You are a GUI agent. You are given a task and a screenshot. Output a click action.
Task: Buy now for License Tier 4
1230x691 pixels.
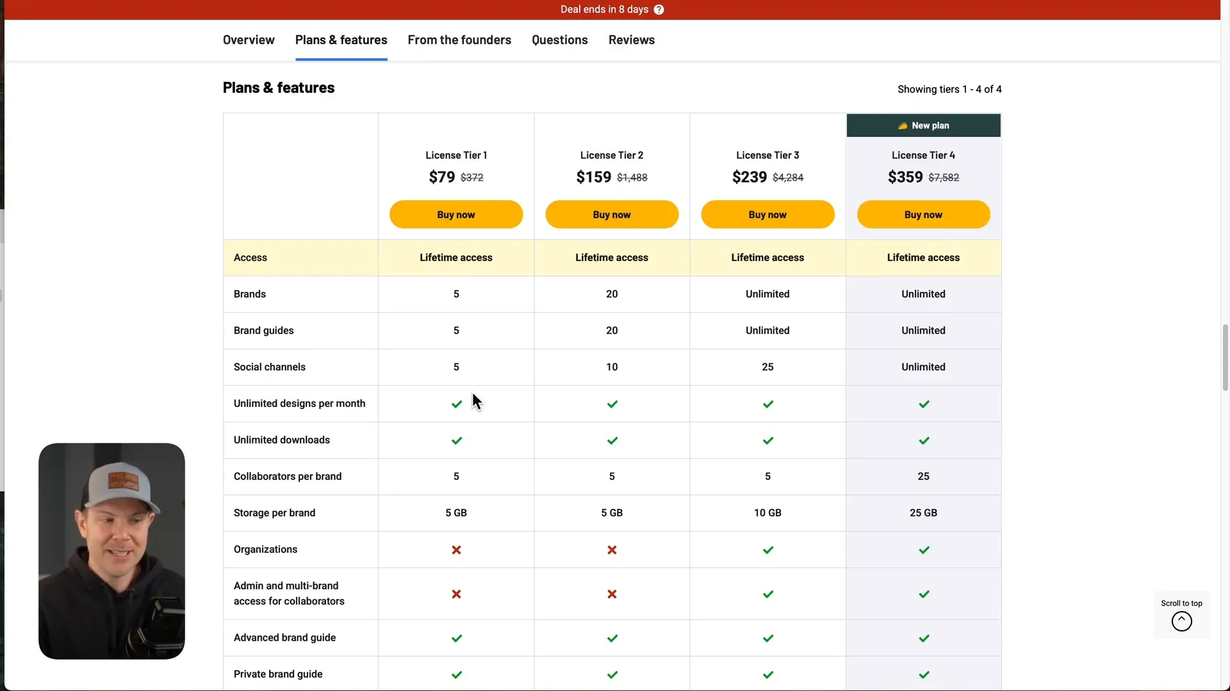click(923, 214)
